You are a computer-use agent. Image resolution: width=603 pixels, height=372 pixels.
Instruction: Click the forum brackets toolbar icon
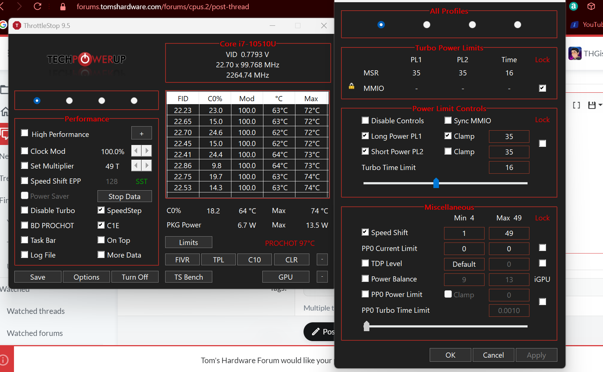coord(577,105)
